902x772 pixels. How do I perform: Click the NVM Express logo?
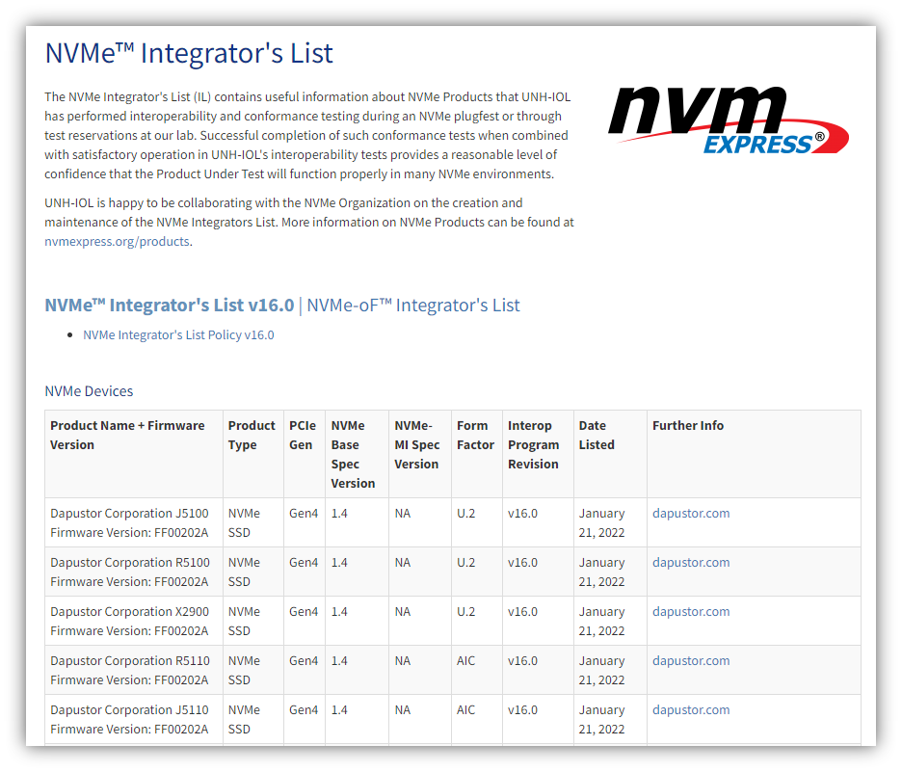coord(728,120)
